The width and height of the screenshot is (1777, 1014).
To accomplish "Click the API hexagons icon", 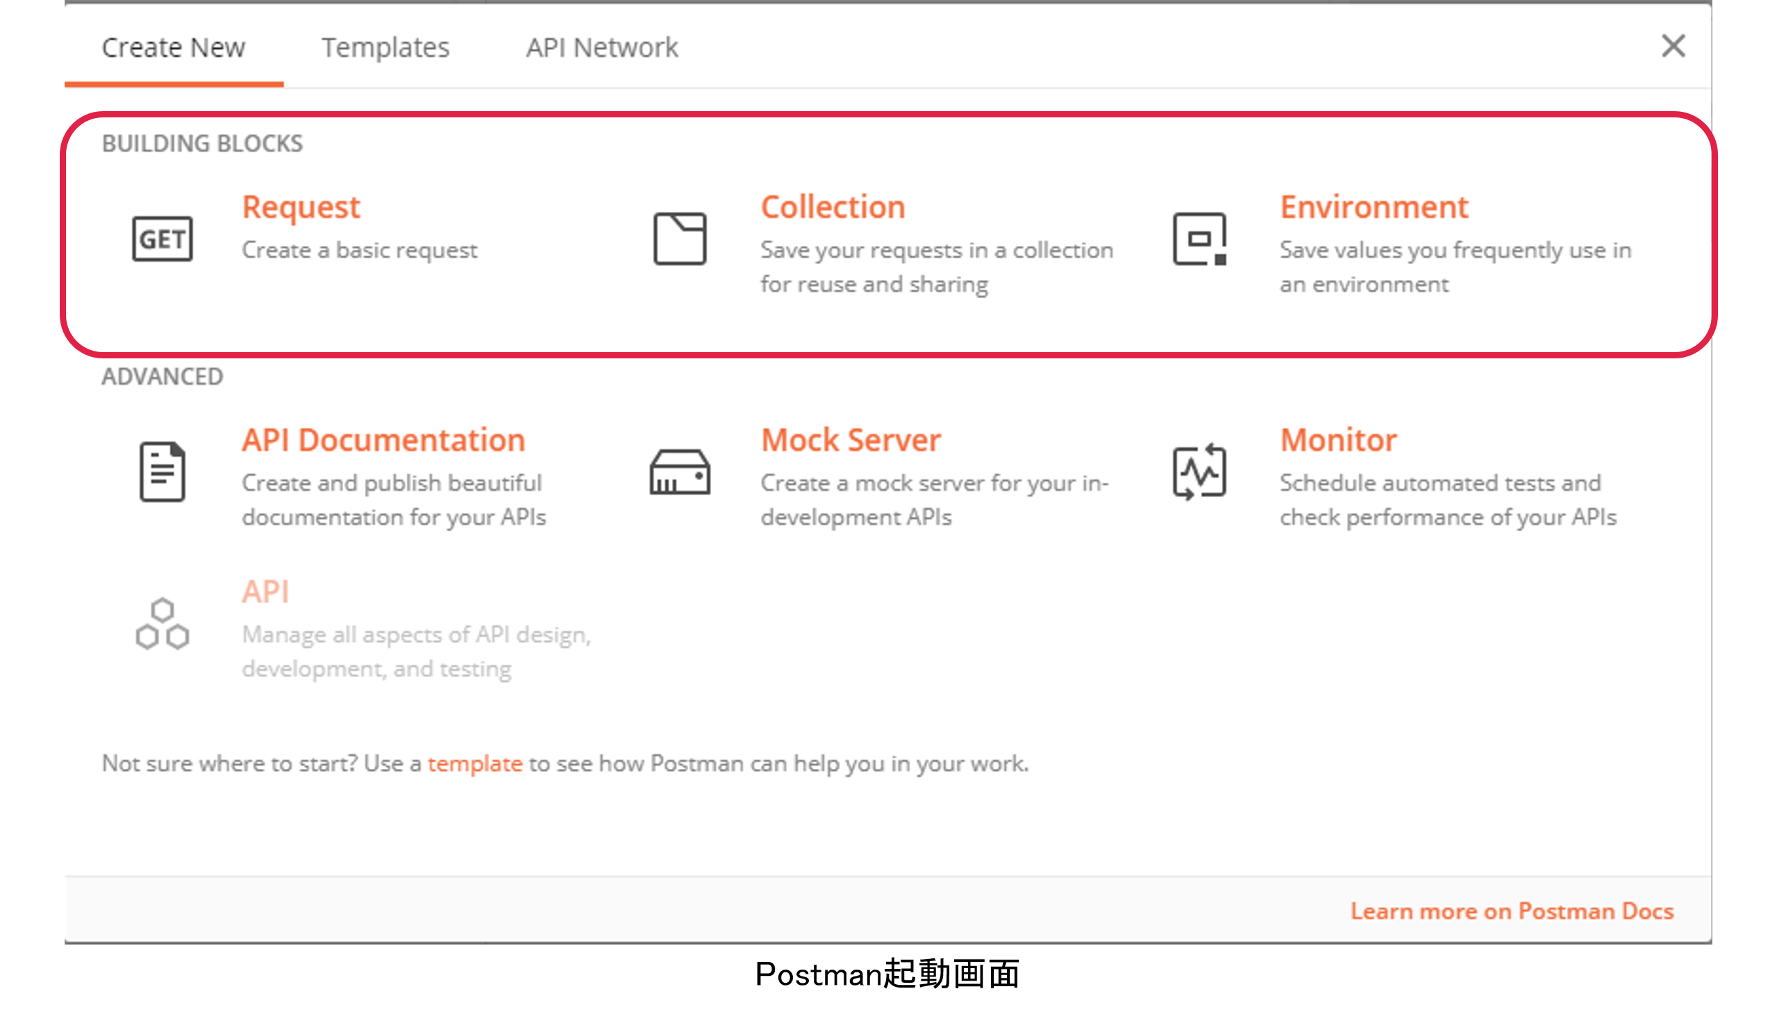I will [x=163, y=624].
